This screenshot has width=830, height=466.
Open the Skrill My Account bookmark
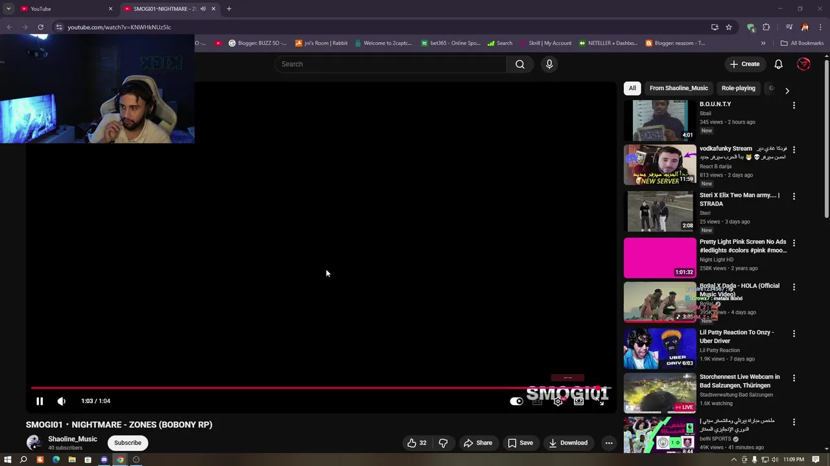click(x=545, y=43)
